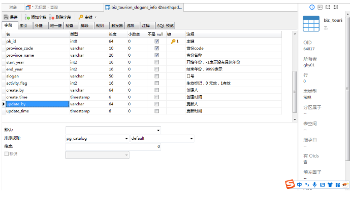Click the Add Field (添加字段) icon

click(27, 17)
